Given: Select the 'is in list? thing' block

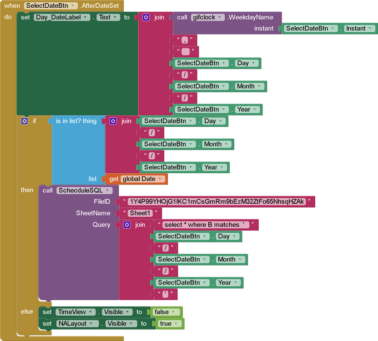Looking at the screenshot, I should (x=76, y=121).
